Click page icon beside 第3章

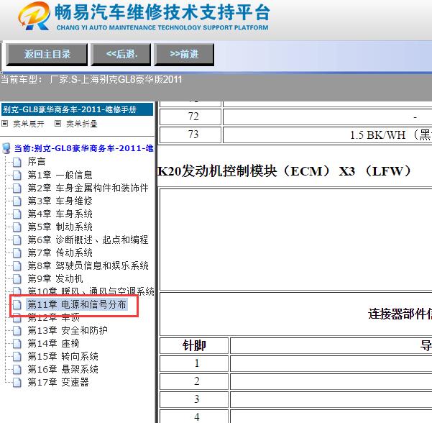[x=17, y=201]
